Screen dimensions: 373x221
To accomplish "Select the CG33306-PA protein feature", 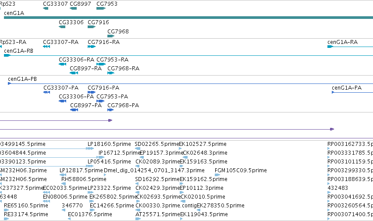I will coord(76,97).
